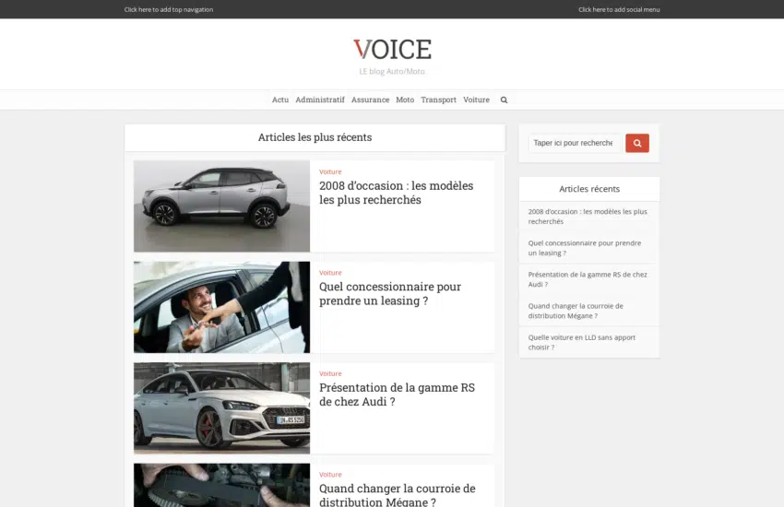The height and width of the screenshot is (507, 784).
Task: Open 'Présentation de la gamme RS' headline
Action: (x=397, y=395)
